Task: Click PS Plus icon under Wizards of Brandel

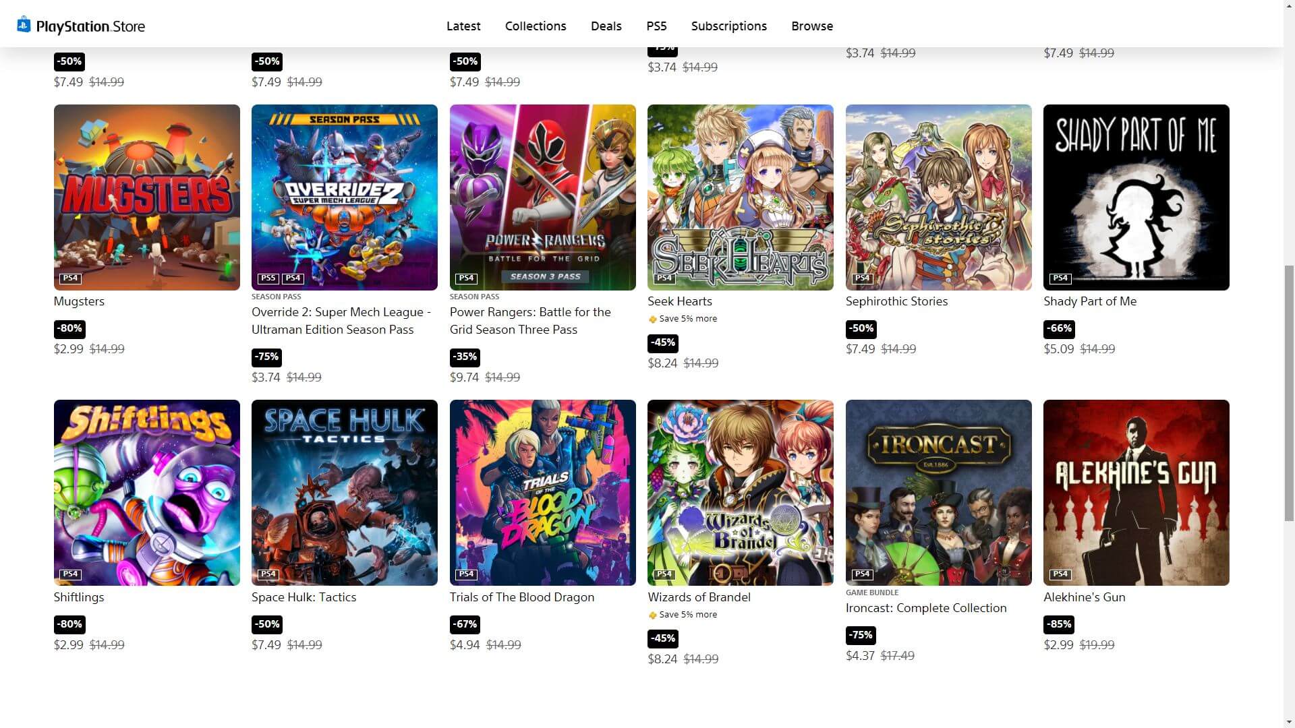Action: pyautogui.click(x=652, y=615)
